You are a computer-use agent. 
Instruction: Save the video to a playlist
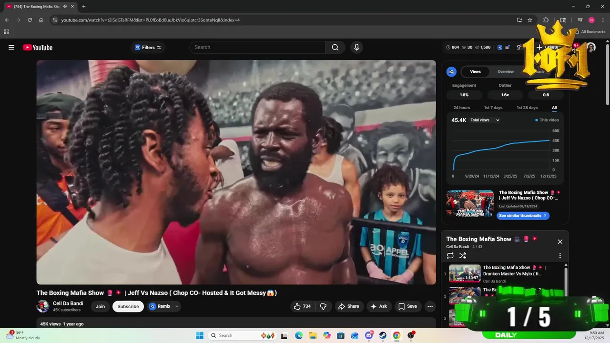[x=408, y=306]
